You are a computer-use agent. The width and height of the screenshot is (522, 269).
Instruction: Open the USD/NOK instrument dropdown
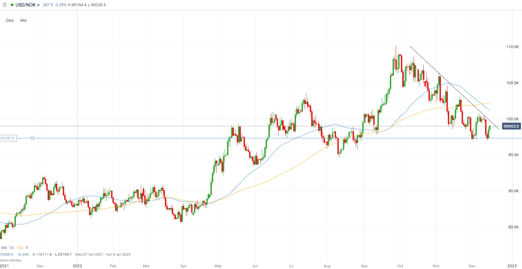pyautogui.click(x=28, y=5)
